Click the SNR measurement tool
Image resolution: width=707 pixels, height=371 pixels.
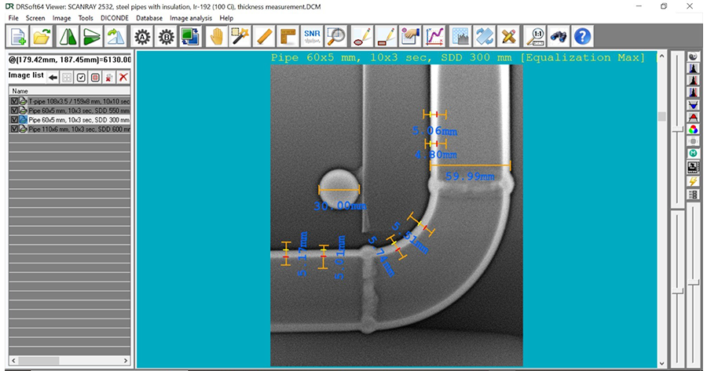312,36
